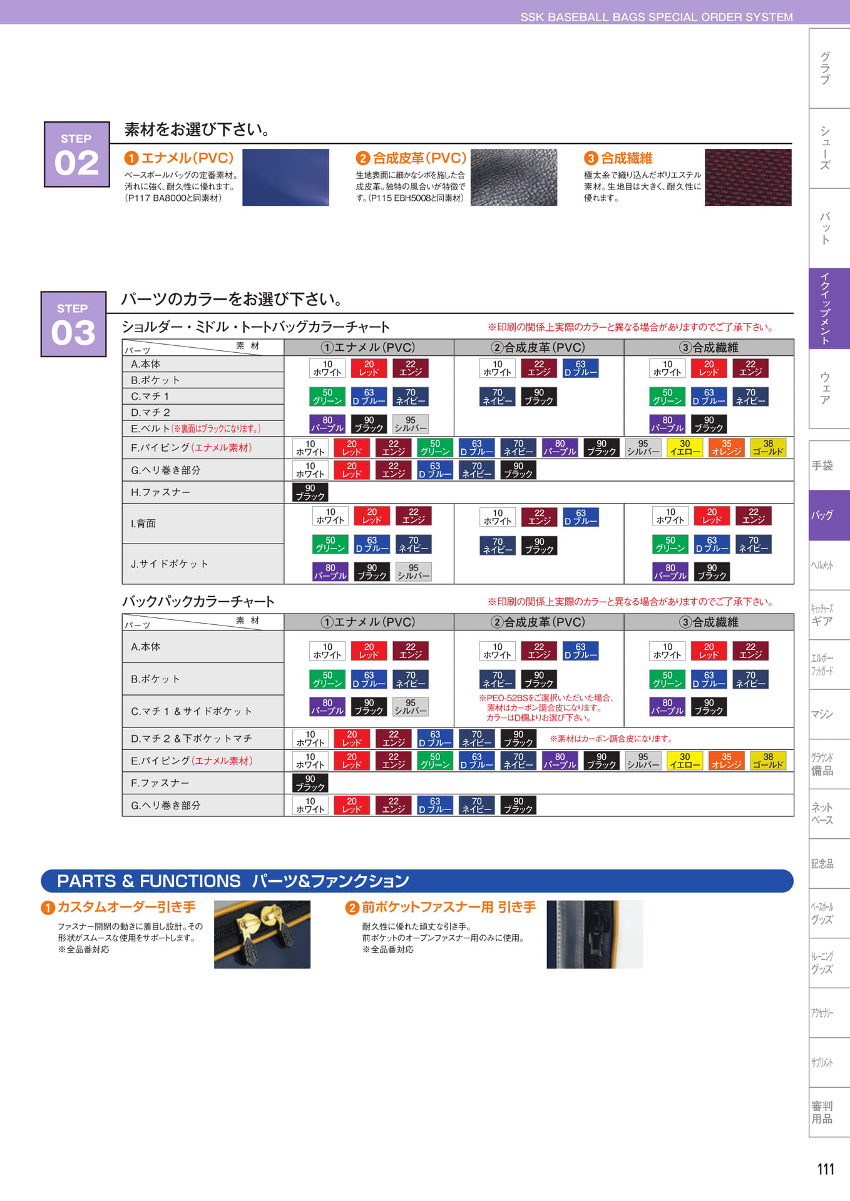
Task: Choose 90 ブラック in backpack F.ファスナー row
Action: coord(310,783)
